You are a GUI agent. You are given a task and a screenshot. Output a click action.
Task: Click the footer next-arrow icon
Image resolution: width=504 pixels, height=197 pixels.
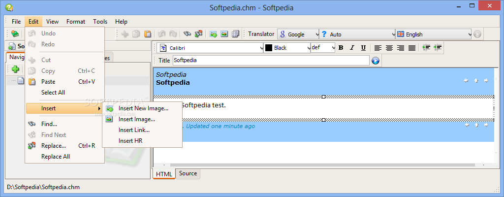pyautogui.click(x=486, y=125)
